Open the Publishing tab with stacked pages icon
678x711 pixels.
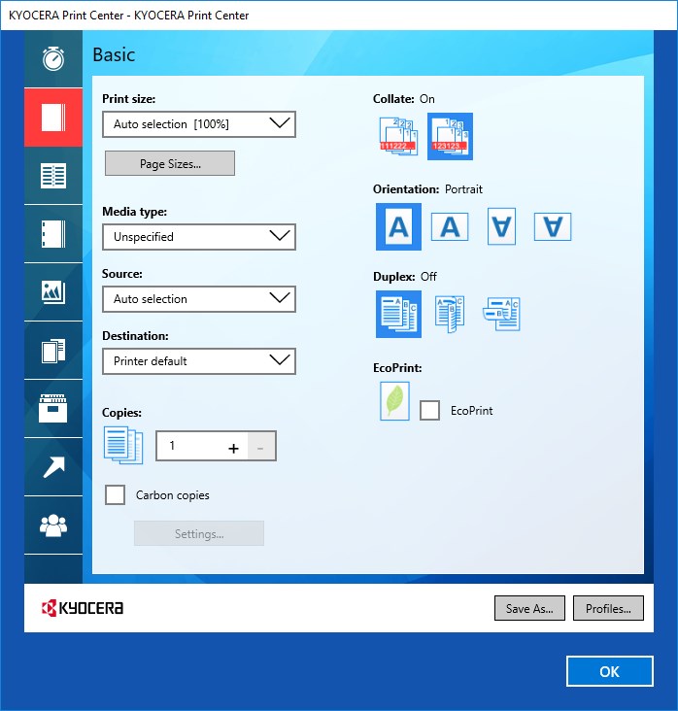(53, 351)
